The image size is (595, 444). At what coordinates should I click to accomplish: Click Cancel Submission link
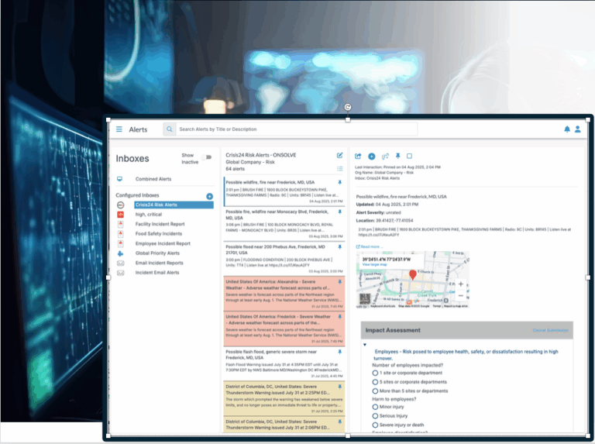coord(551,331)
